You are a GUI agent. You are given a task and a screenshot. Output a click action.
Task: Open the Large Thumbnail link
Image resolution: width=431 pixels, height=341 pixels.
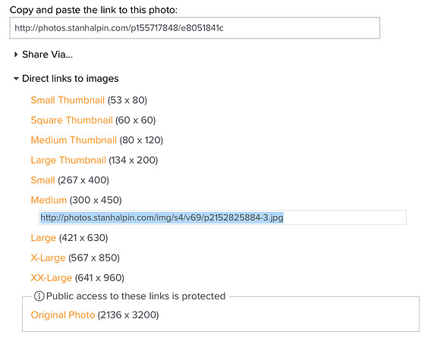pyautogui.click(x=68, y=160)
